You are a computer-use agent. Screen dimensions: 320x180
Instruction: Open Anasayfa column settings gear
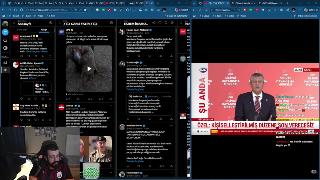(51, 23)
